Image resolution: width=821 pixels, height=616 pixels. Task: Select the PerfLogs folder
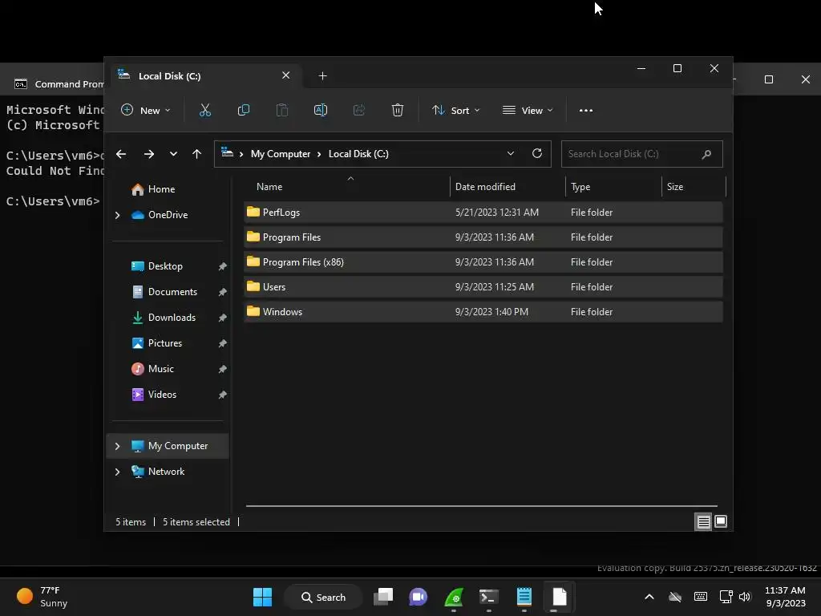point(483,212)
